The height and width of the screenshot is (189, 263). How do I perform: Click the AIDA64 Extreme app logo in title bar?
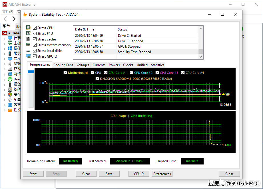click(5, 4)
